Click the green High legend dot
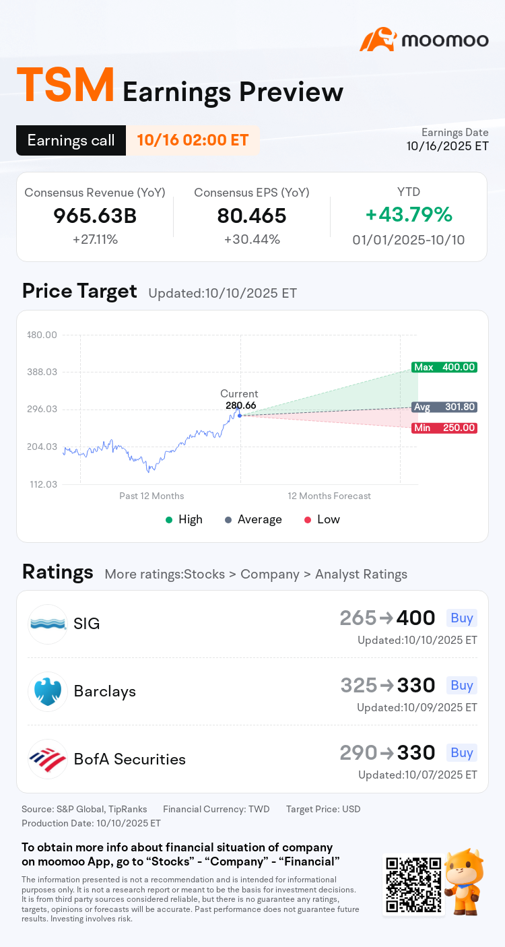 pyautogui.click(x=170, y=519)
